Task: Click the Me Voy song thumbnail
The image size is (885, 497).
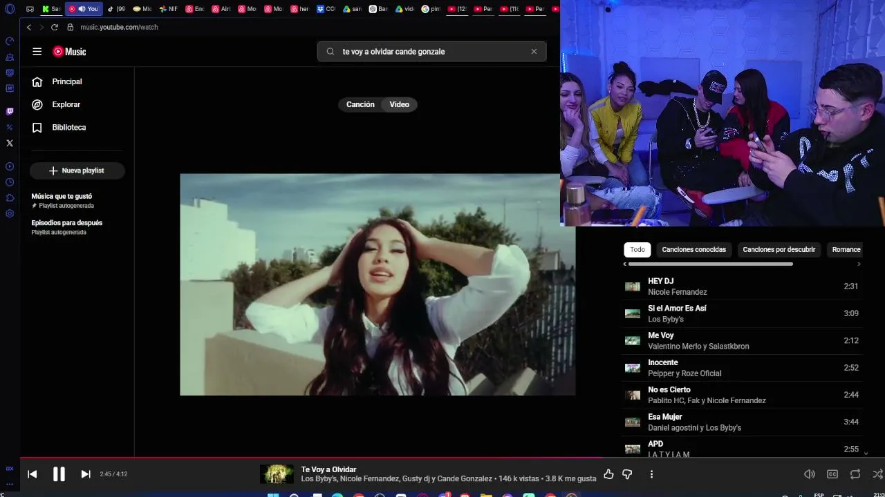Action: 633,340
